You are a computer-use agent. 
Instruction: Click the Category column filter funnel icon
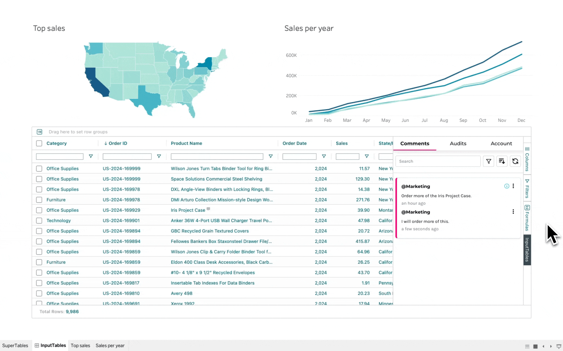click(x=91, y=156)
